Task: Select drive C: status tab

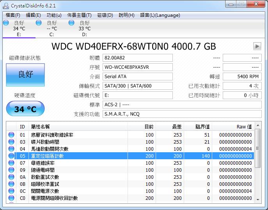Action: 52,28
